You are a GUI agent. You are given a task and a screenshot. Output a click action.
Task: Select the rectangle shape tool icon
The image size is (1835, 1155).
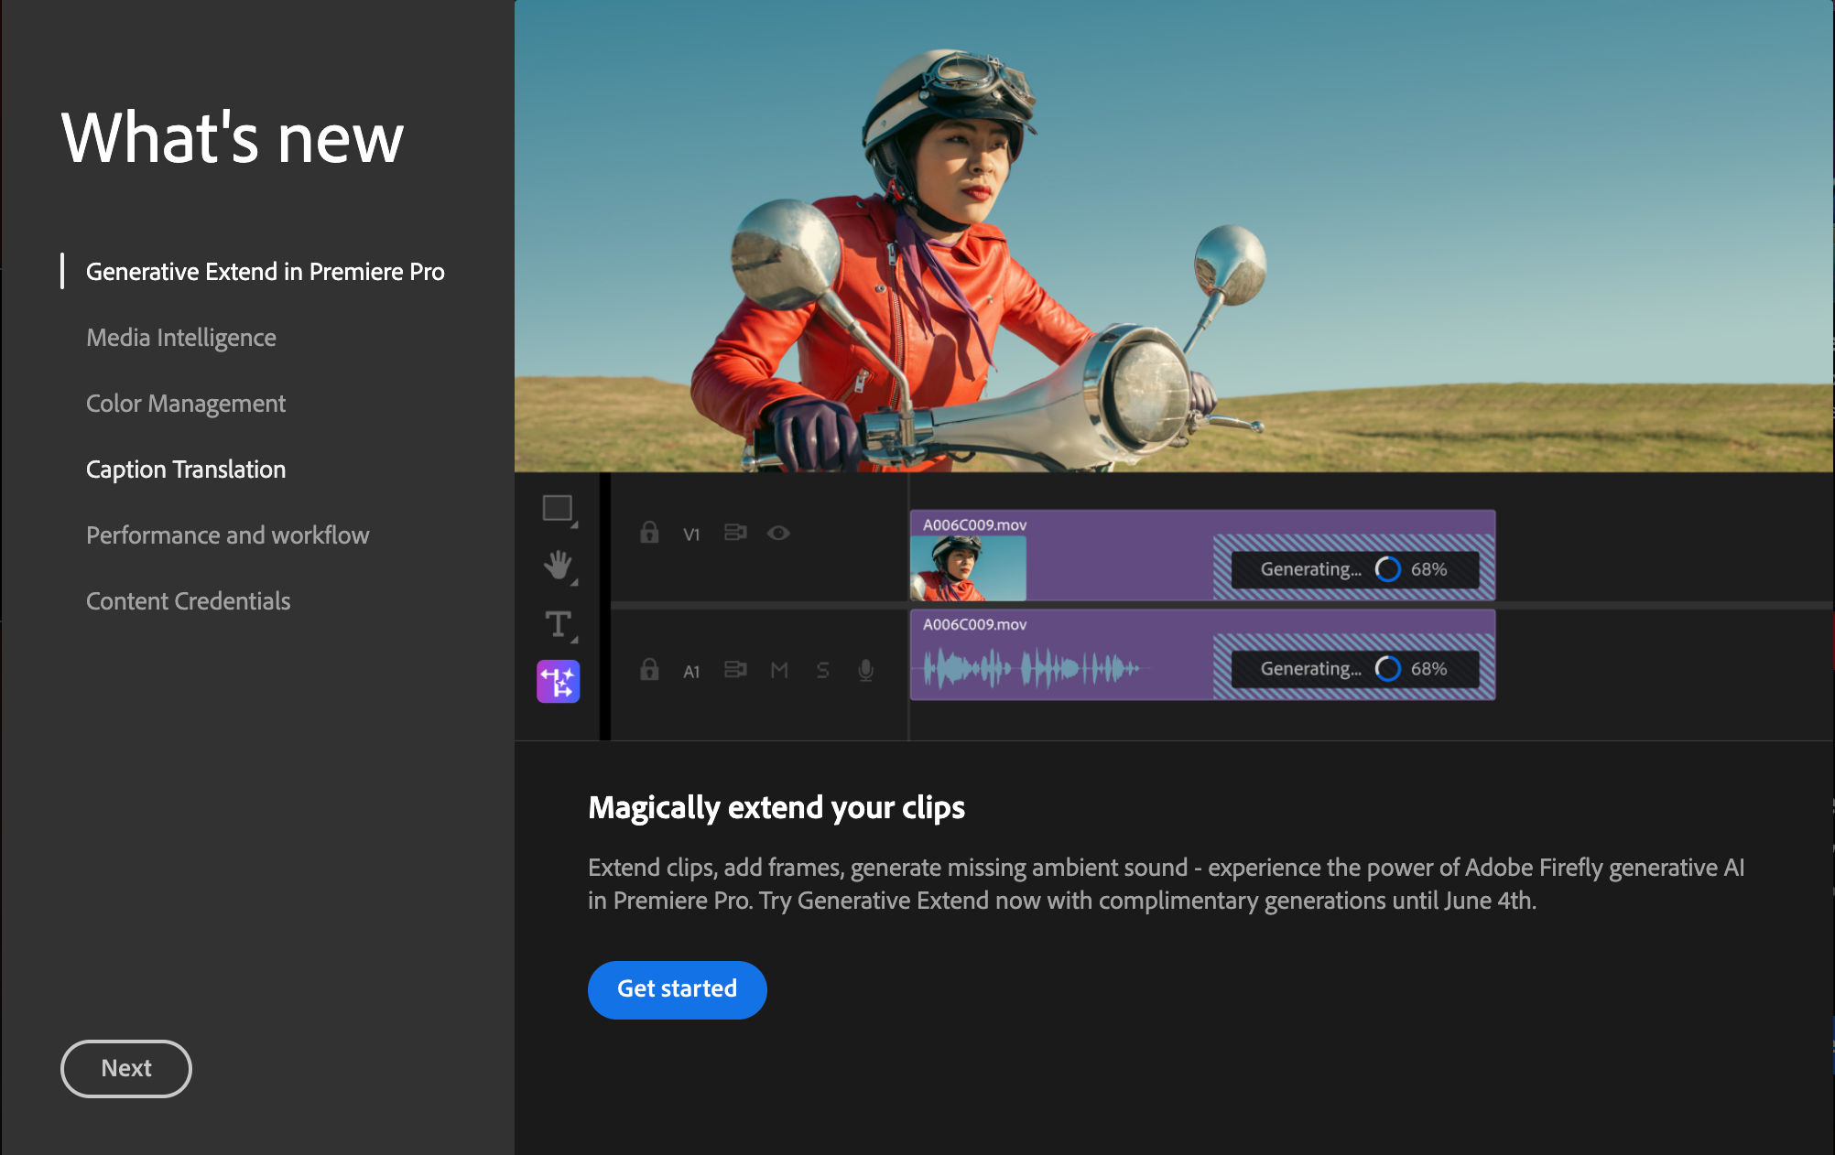point(558,509)
